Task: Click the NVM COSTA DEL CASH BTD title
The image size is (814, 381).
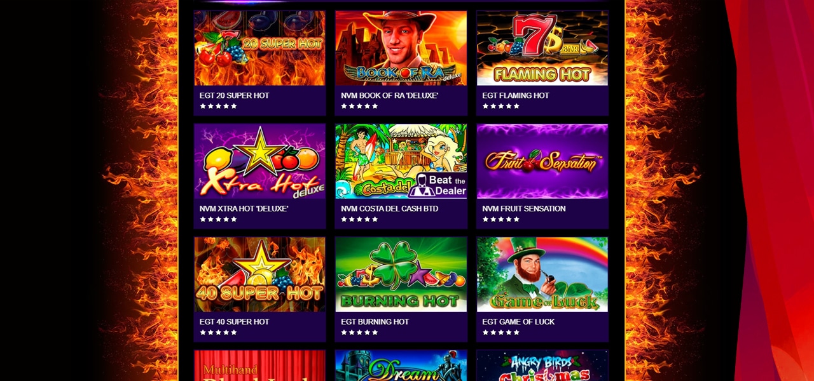Action: tap(389, 208)
